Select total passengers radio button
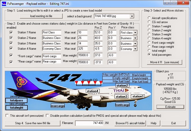This screenshot has width=191, height=131. click(149, 54)
